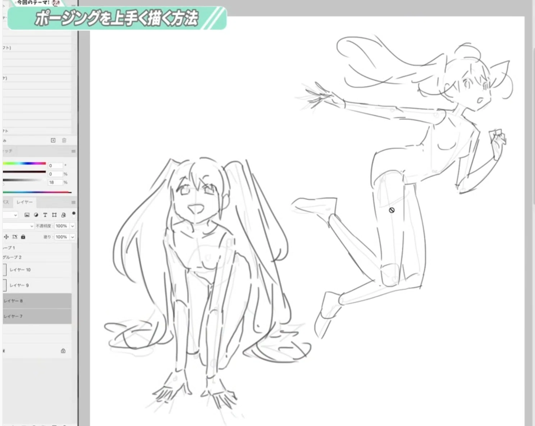Click the saturation value field showing 0%
535x426 pixels.
(55, 174)
